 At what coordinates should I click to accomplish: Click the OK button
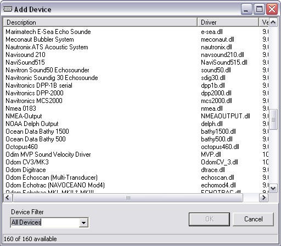click(x=209, y=219)
